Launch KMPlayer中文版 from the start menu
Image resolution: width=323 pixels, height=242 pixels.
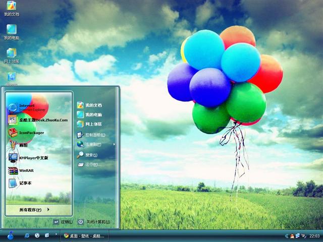coord(39,158)
